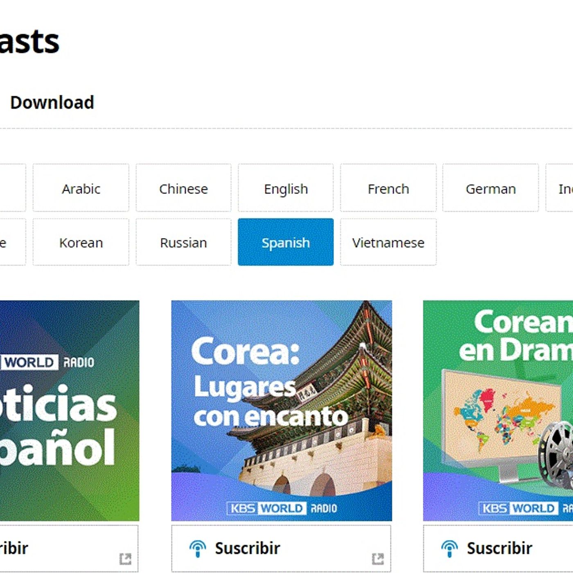Image resolution: width=573 pixels, height=573 pixels.
Task: Choose English language podcasts
Action: 286,188
